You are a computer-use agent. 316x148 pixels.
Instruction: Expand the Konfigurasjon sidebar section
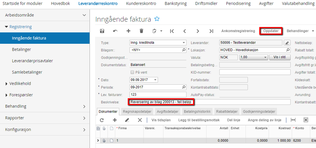pos(84,130)
